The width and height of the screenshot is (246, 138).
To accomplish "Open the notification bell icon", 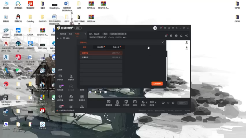I will pos(181,36).
